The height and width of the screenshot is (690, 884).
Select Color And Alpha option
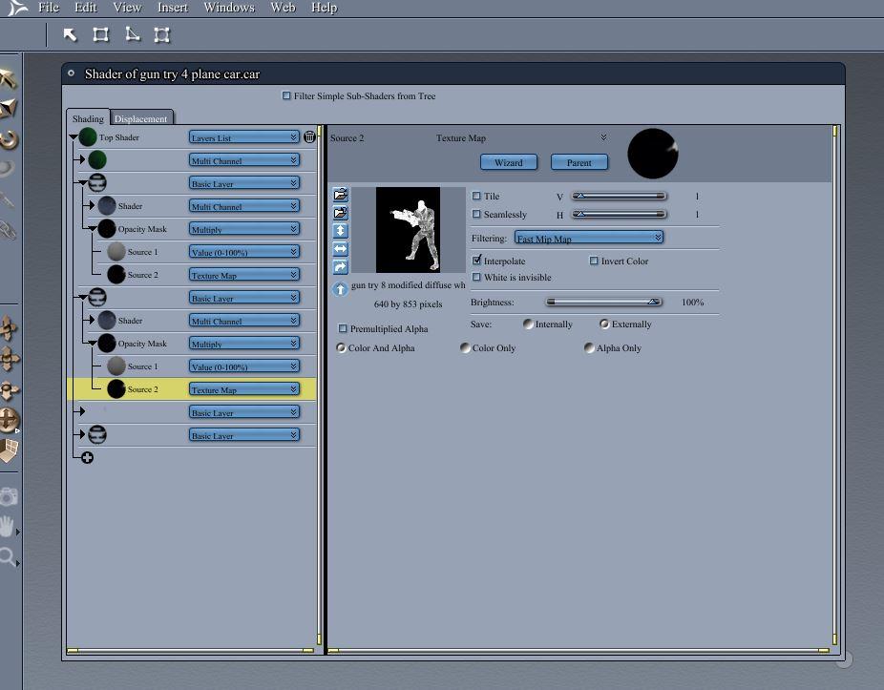pyautogui.click(x=341, y=347)
